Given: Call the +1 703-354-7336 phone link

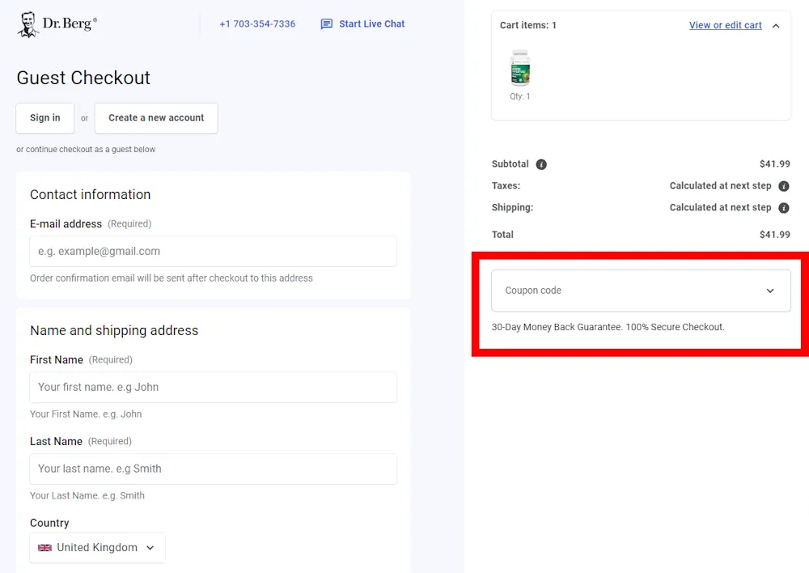Looking at the screenshot, I should [x=257, y=23].
